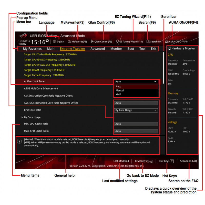Click the info circle icon in help area
The height and width of the screenshot is (205, 205).
coord(19,141)
